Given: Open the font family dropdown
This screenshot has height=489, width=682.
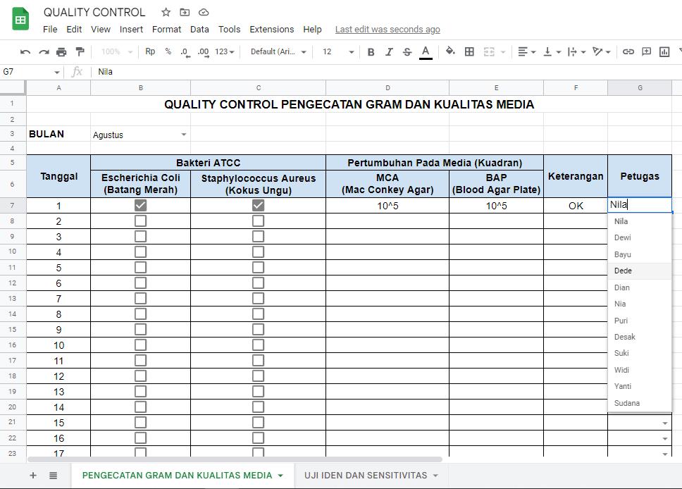Looking at the screenshot, I should (x=278, y=51).
